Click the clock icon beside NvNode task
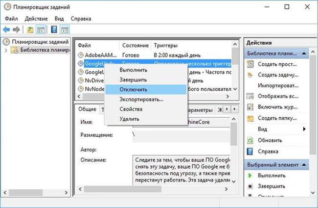 [81, 89]
